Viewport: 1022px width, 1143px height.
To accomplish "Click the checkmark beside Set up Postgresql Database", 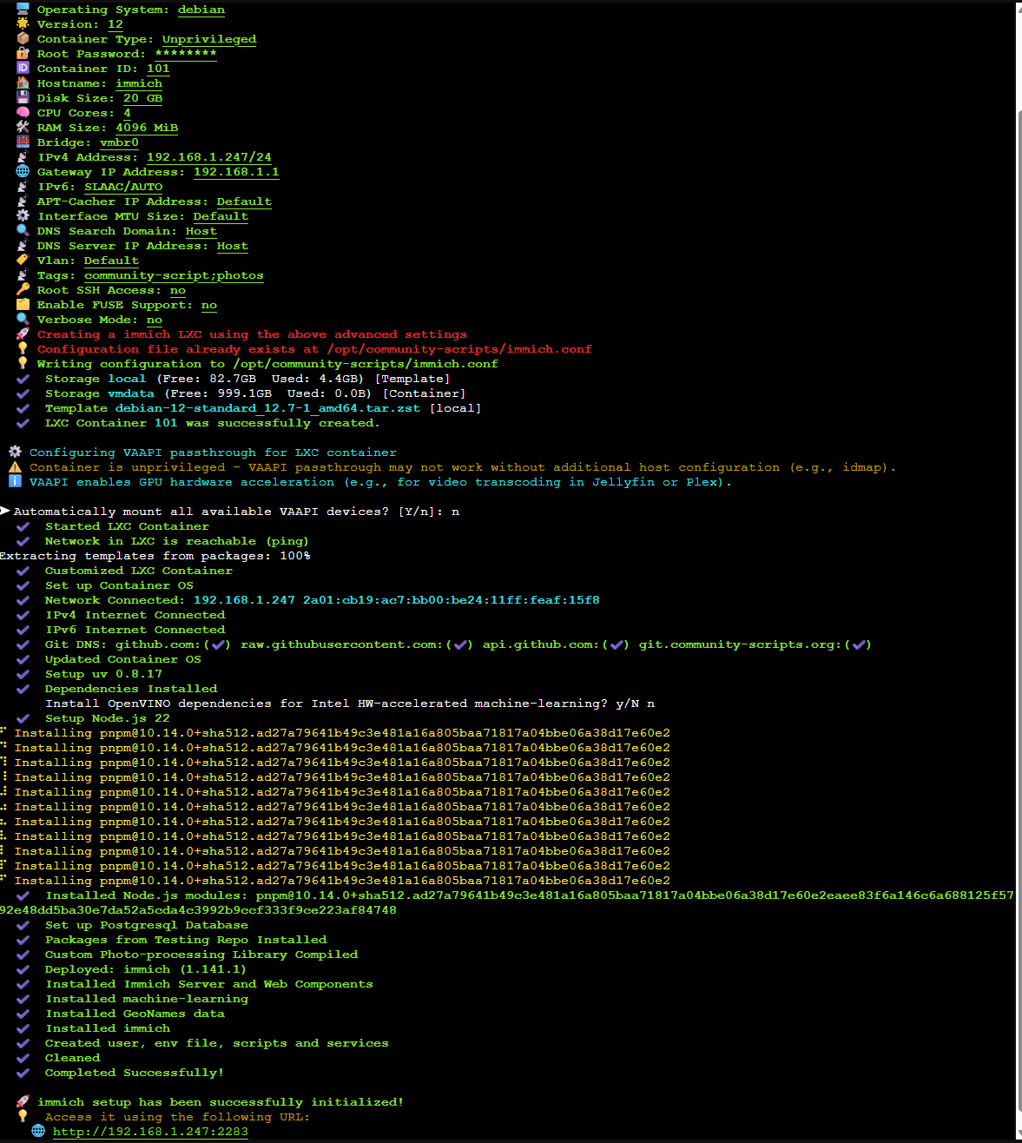I will click(23, 925).
